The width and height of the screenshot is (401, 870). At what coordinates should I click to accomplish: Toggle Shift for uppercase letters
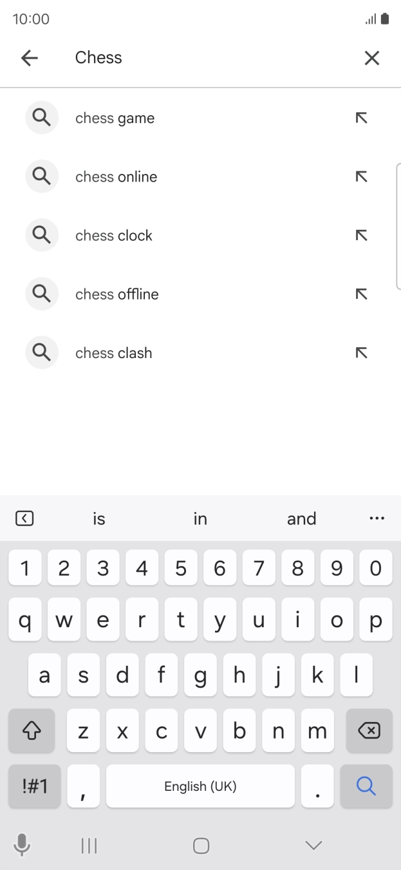(x=32, y=731)
